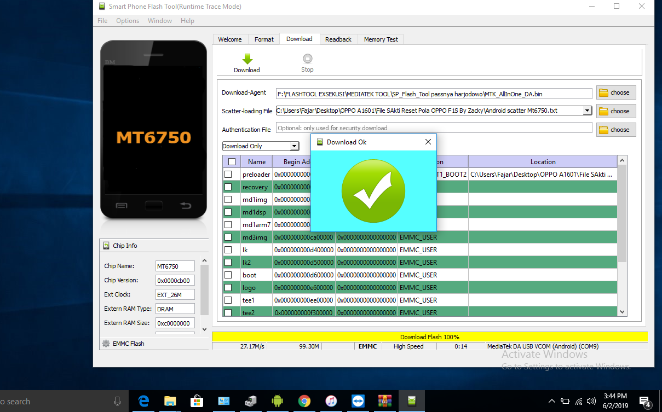Screen dimensions: 662x412
Task: Click the folder icon beside Scatter-loading choose
Action: 603,111
